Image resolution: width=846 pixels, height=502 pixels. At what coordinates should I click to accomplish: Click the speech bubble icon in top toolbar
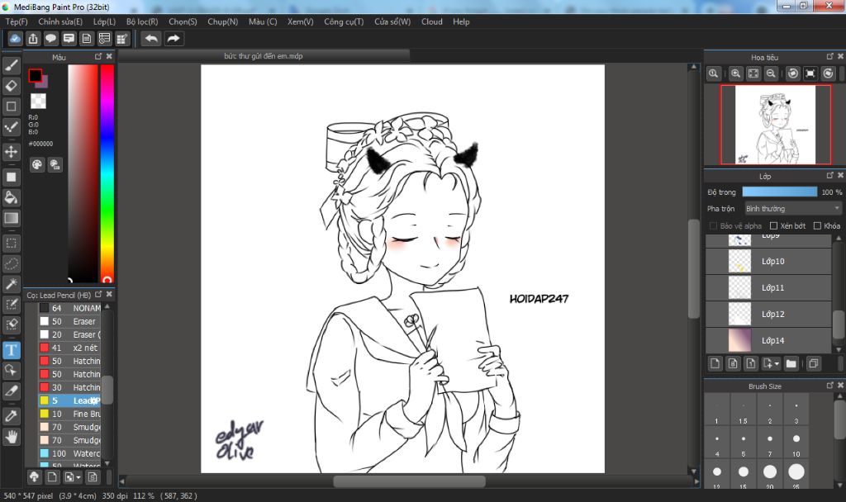50,39
